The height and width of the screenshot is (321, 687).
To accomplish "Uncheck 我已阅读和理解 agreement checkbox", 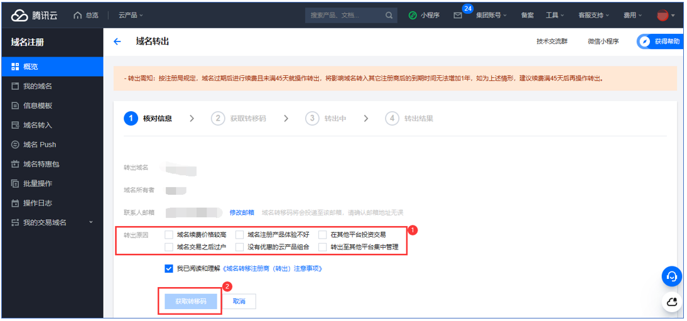I will tap(169, 268).
